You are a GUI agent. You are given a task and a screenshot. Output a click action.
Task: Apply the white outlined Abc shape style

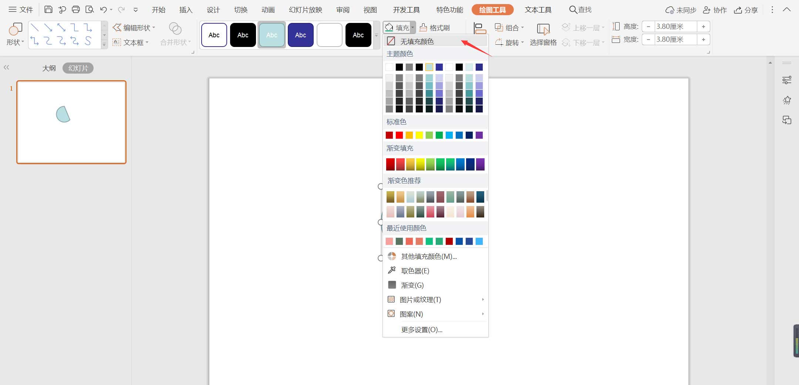coord(214,35)
